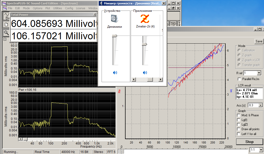Click the mixer applications scroll right arrow
264x154 pixels.
pyautogui.click(x=161, y=79)
